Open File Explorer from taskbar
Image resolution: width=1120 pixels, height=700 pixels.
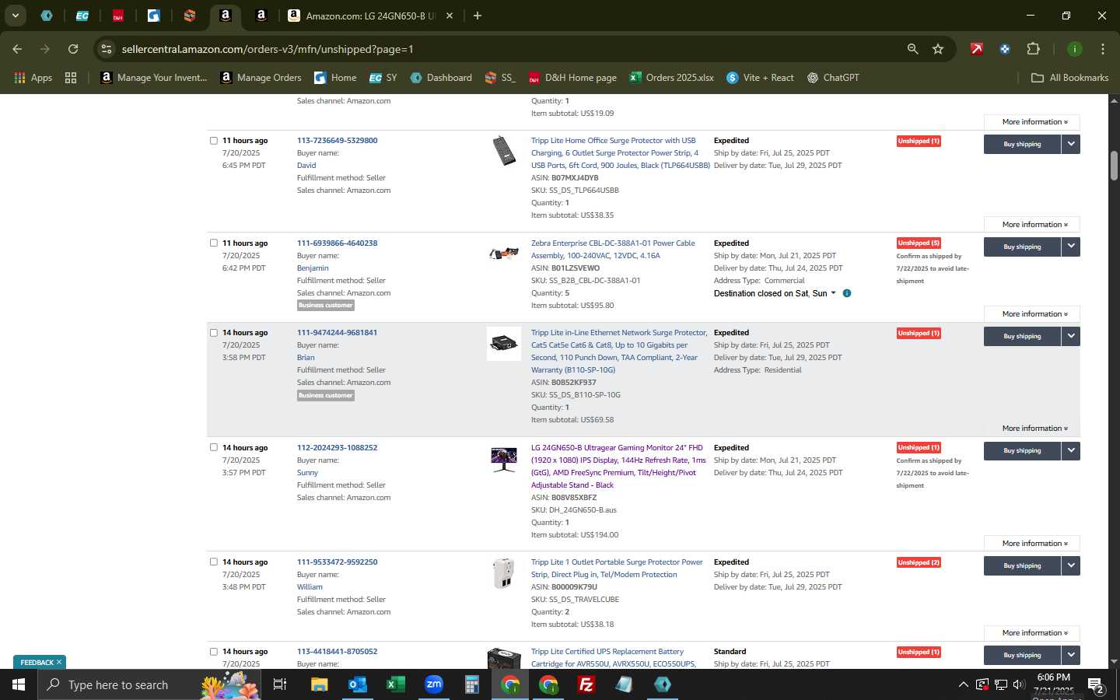320,684
